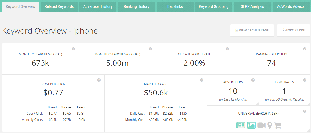Open the SERP Analysis tab
This screenshot has width=311, height=133.
pyautogui.click(x=252, y=7)
